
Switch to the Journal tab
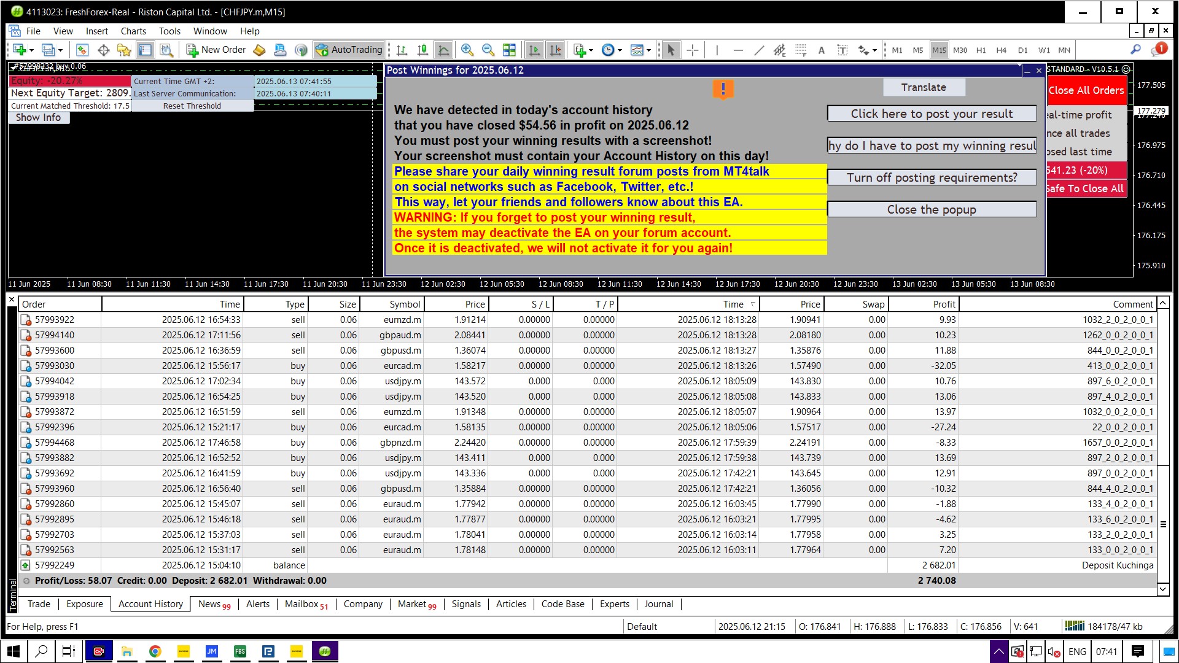click(658, 604)
